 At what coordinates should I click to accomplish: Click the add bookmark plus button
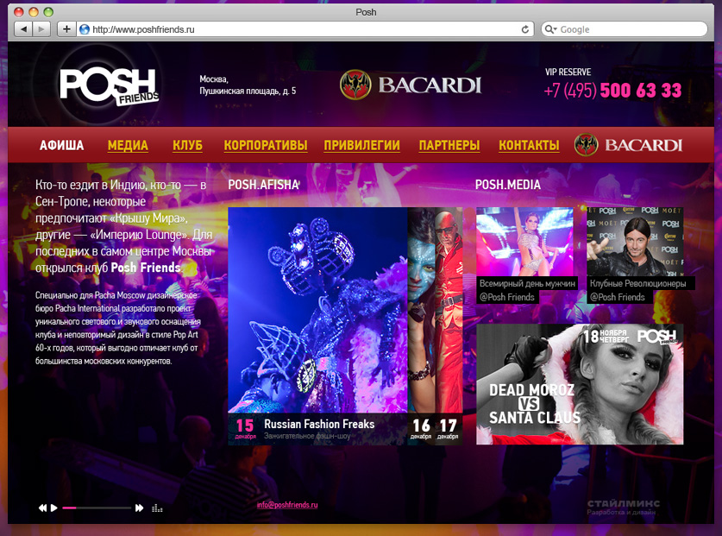pyautogui.click(x=66, y=29)
